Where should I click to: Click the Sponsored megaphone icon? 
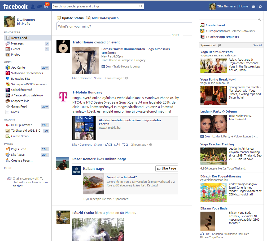pyautogui.click(x=219, y=45)
